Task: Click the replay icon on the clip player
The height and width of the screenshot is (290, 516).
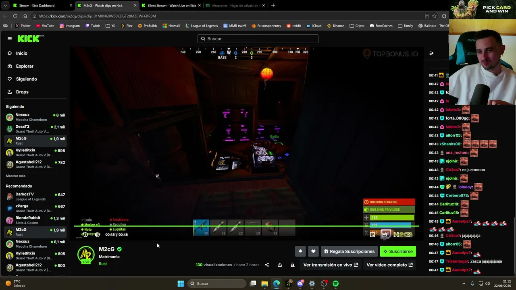Action: tap(85, 234)
